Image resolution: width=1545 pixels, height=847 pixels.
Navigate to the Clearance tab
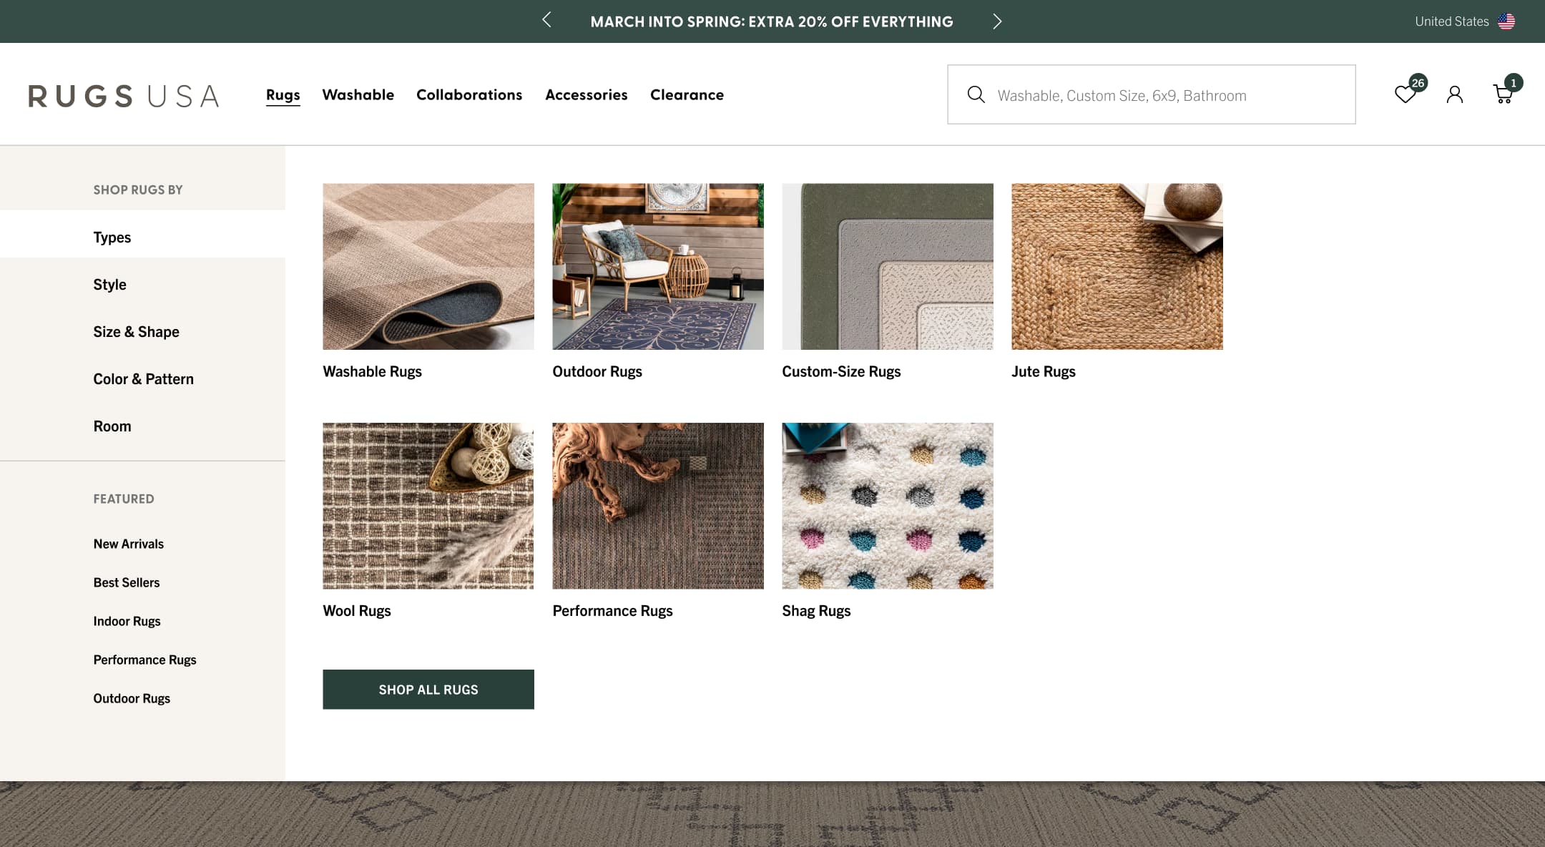tap(687, 94)
